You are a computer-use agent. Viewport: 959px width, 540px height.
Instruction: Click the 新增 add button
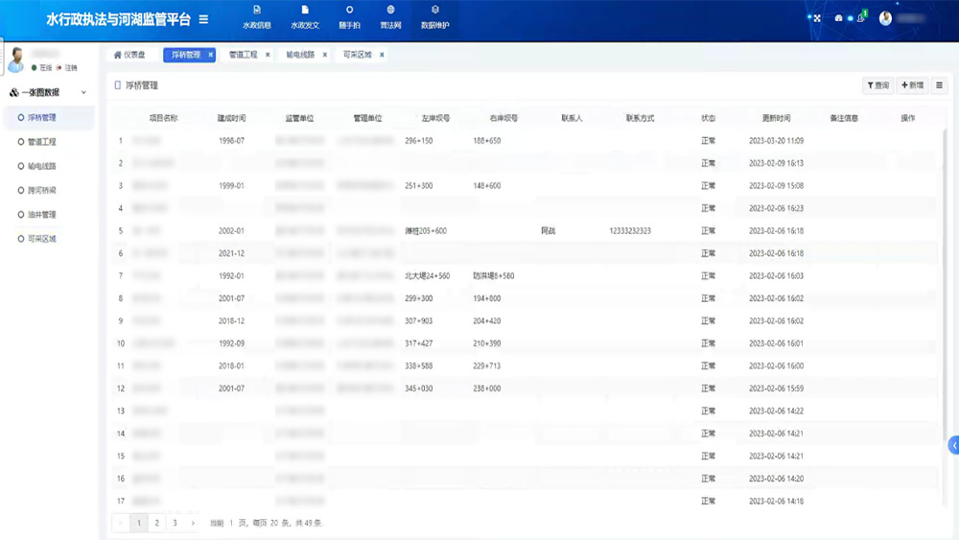[912, 85]
